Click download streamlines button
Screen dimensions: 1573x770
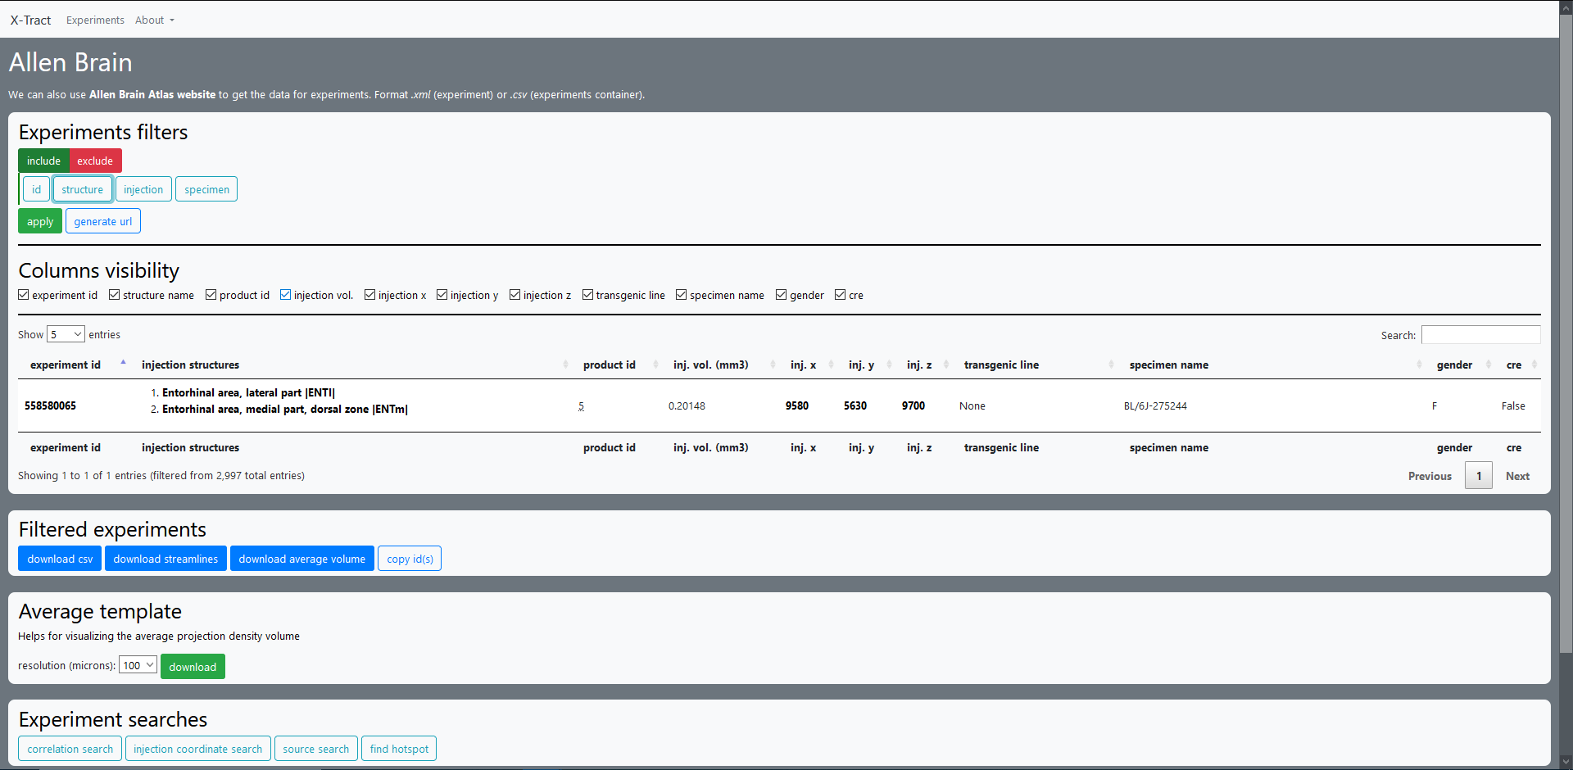click(165, 559)
